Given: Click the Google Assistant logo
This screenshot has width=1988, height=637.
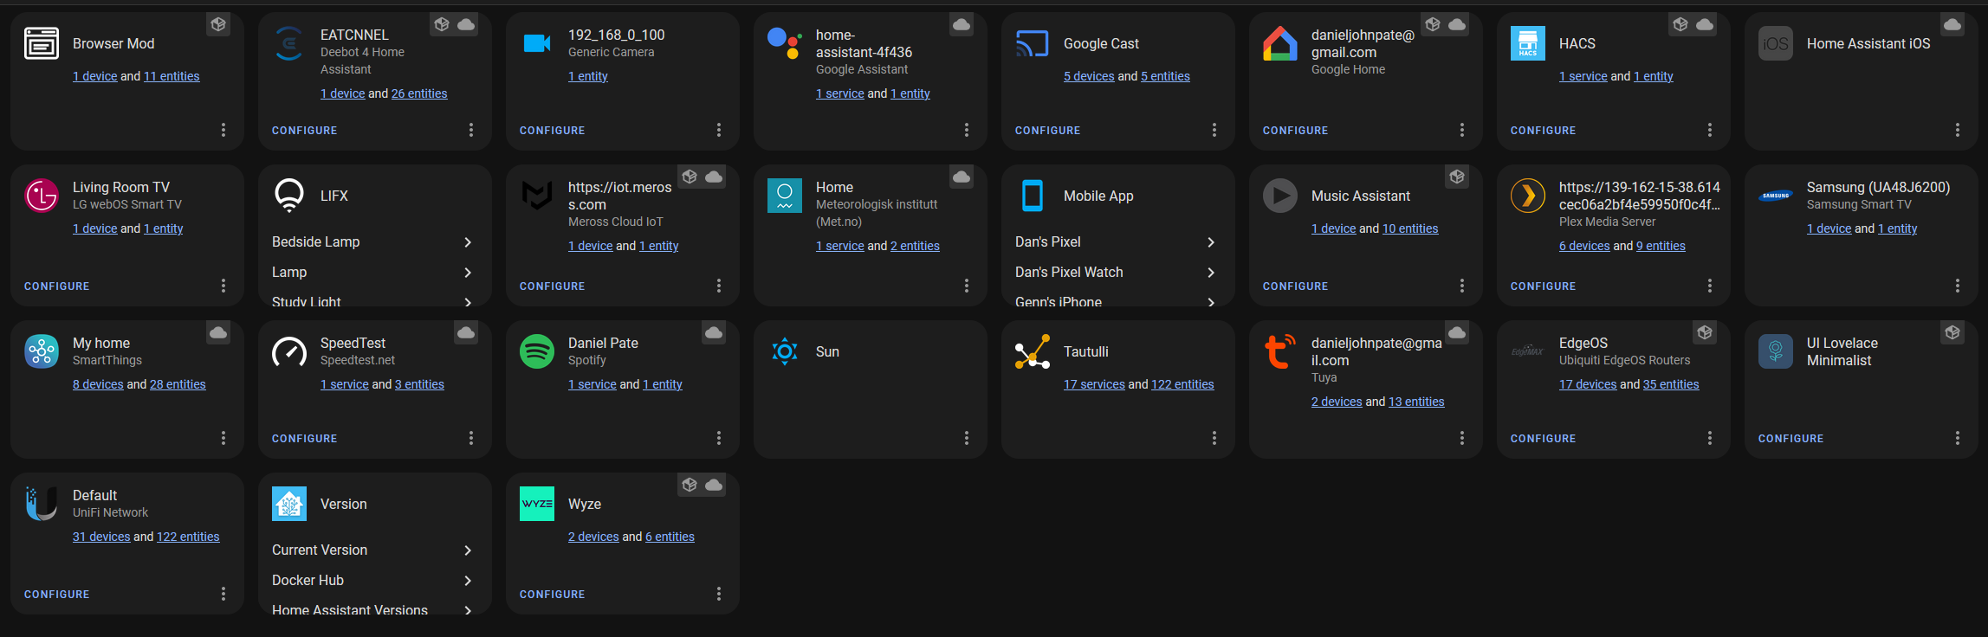Looking at the screenshot, I should tap(785, 43).
